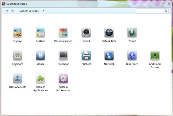Close the System Settings window
Screen dimensions: 173x116
[x=169, y=4]
